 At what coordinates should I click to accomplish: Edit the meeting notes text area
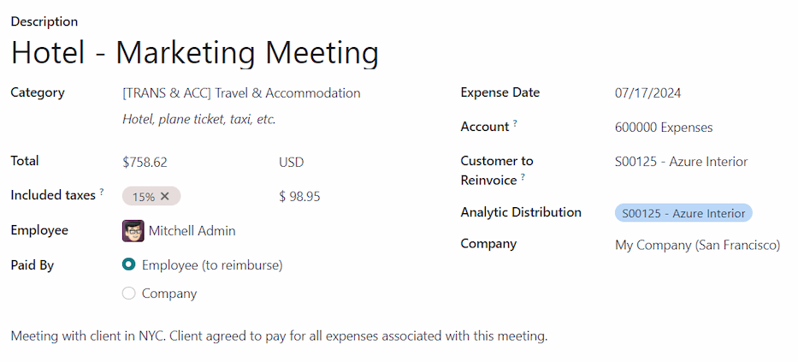coord(279,336)
